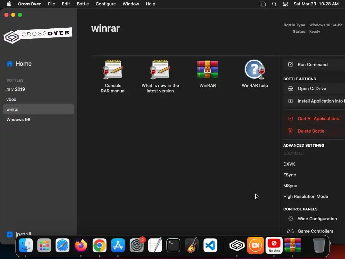
Task: Open GarageBand from the Dock
Action: (x=192, y=245)
